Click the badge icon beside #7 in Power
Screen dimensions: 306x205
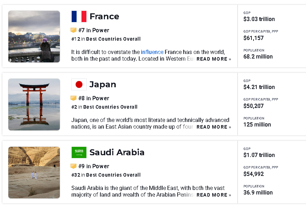73,30
